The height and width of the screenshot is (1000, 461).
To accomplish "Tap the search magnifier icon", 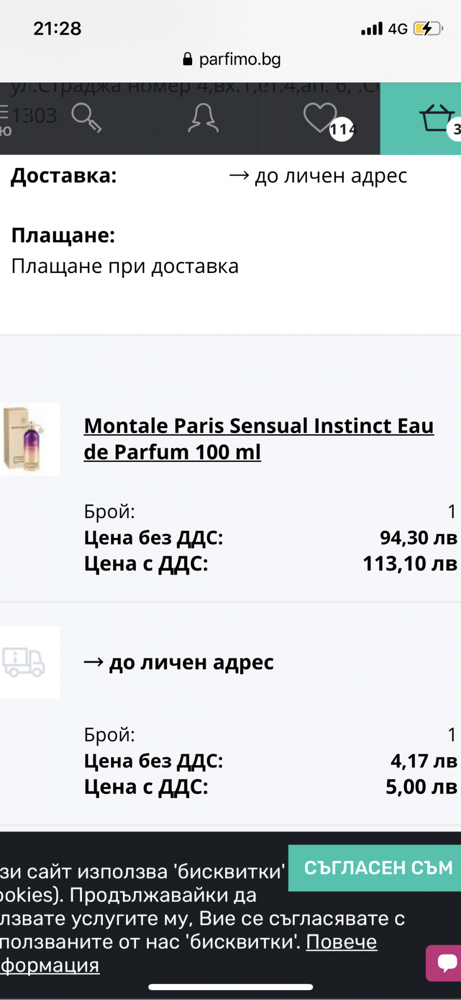I will pos(86,118).
